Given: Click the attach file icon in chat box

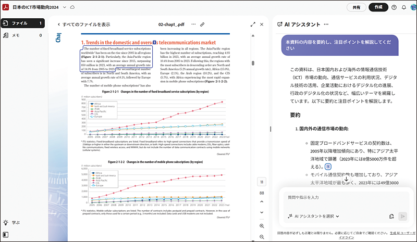Looking at the screenshot, I should coord(391,216).
